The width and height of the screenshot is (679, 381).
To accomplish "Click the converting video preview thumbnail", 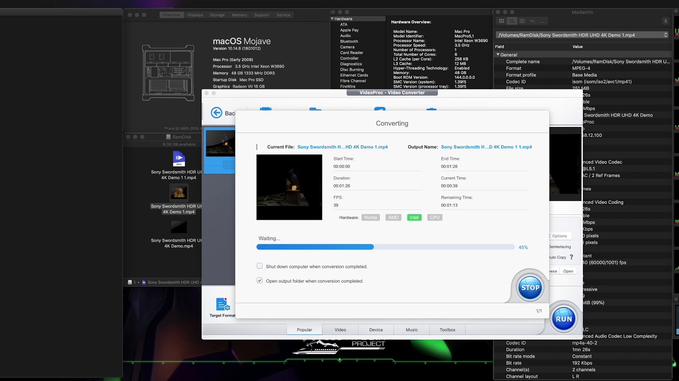I will click(x=289, y=187).
